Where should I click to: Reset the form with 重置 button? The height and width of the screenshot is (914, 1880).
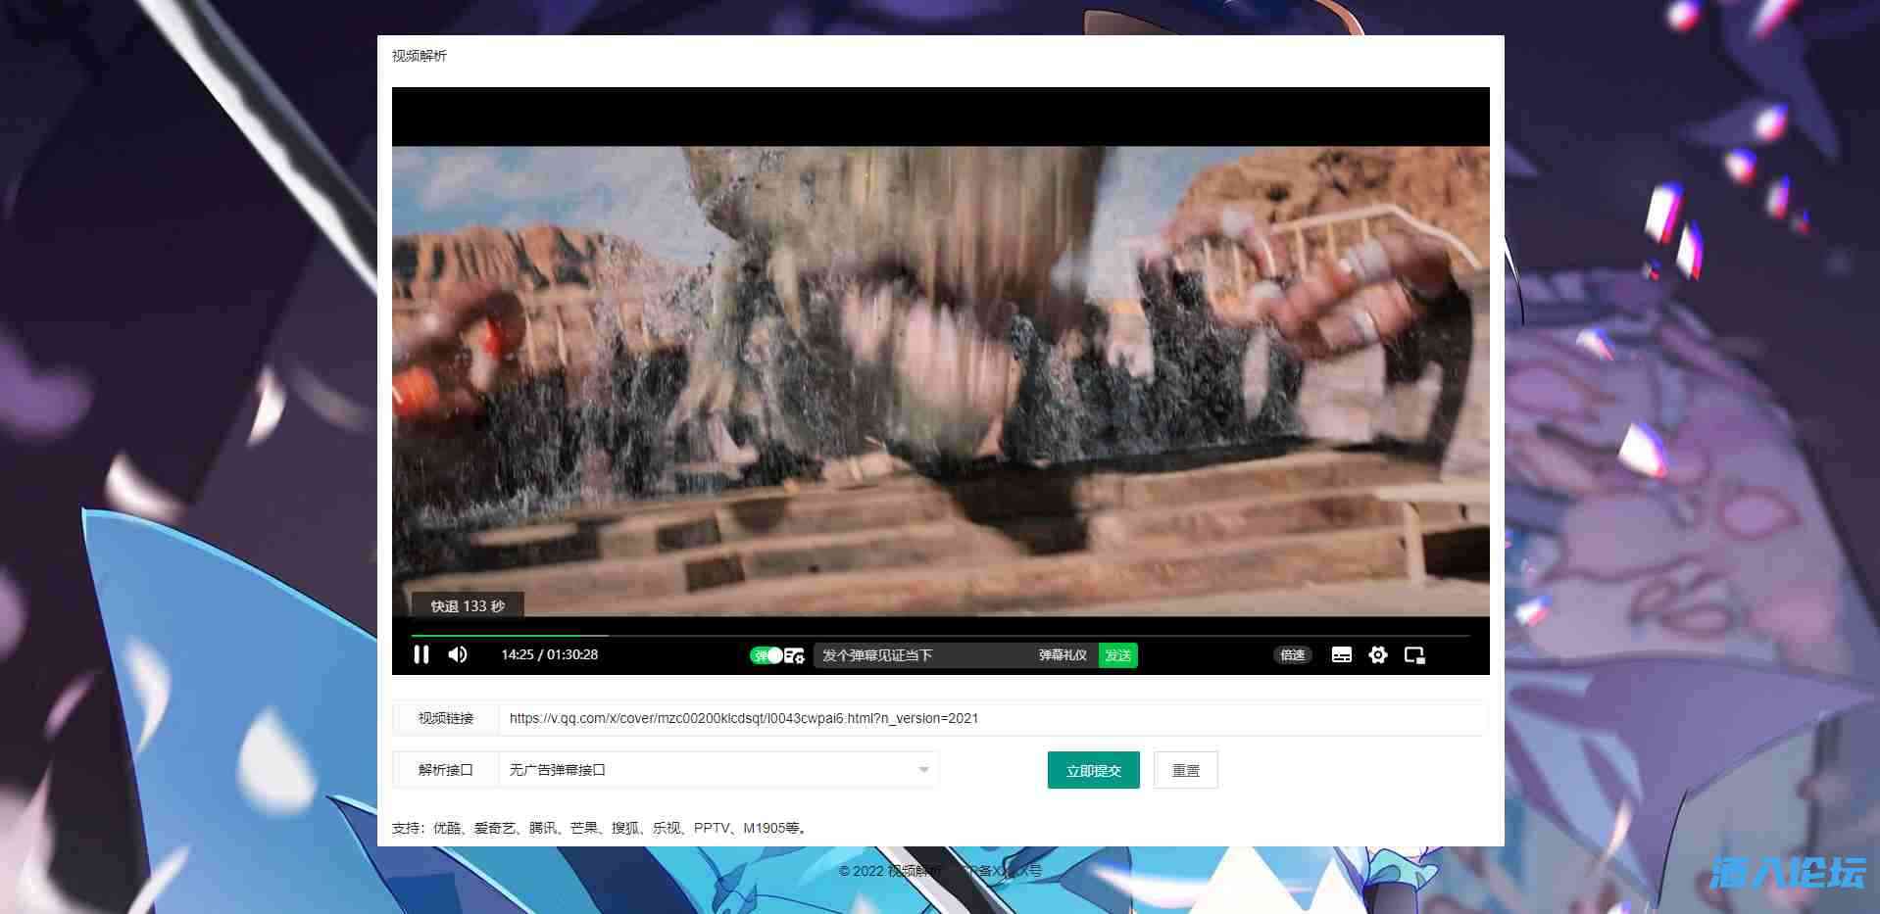[x=1185, y=771]
